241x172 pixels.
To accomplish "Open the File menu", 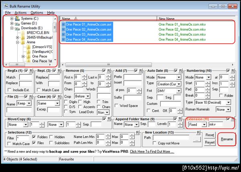I will coord(8,12).
